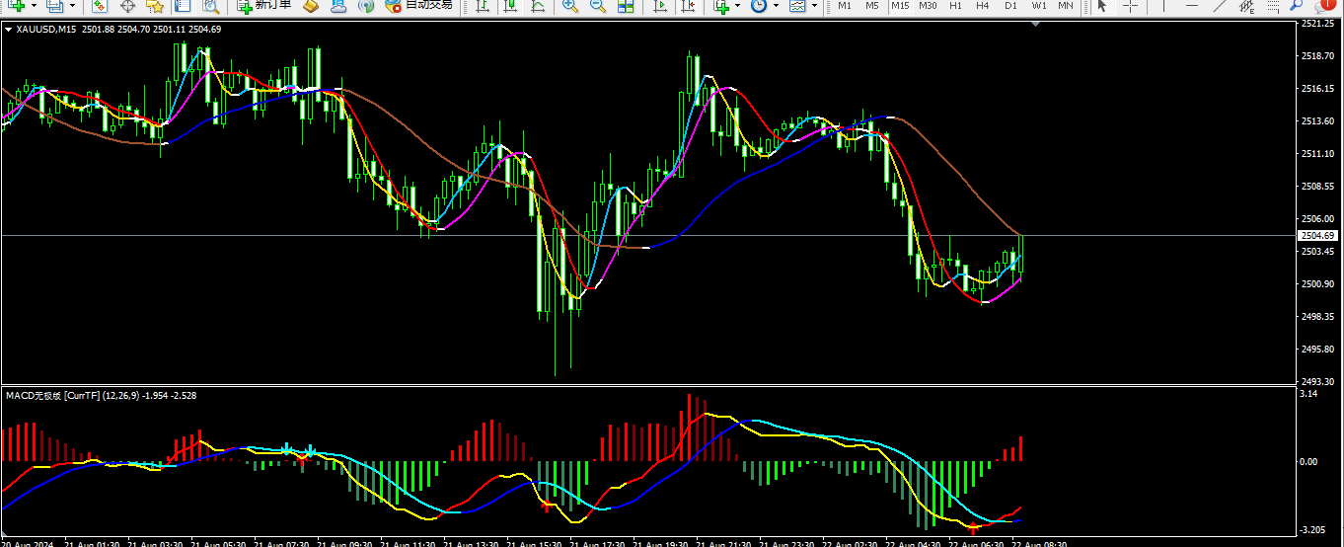This screenshot has height=547, width=1344.
Task: Select the M30 timeframe
Action: (928, 6)
